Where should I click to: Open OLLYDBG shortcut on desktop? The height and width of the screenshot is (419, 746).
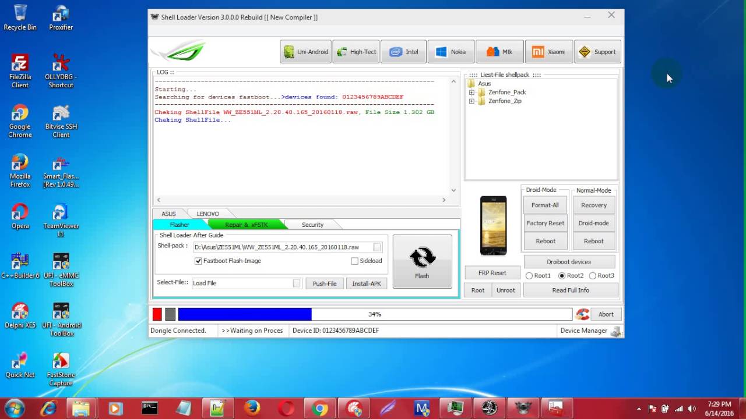coord(61,71)
